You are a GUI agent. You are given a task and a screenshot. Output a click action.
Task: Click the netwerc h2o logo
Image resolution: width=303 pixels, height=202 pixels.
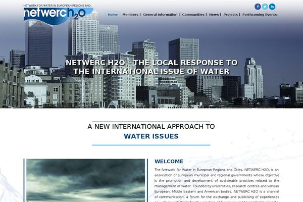click(x=58, y=15)
